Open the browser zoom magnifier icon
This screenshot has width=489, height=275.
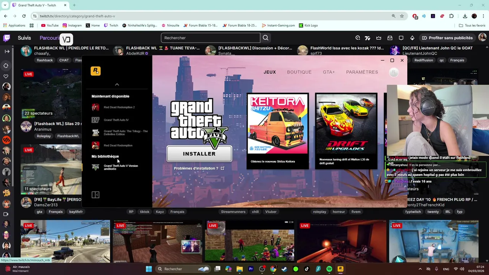[x=393, y=16]
